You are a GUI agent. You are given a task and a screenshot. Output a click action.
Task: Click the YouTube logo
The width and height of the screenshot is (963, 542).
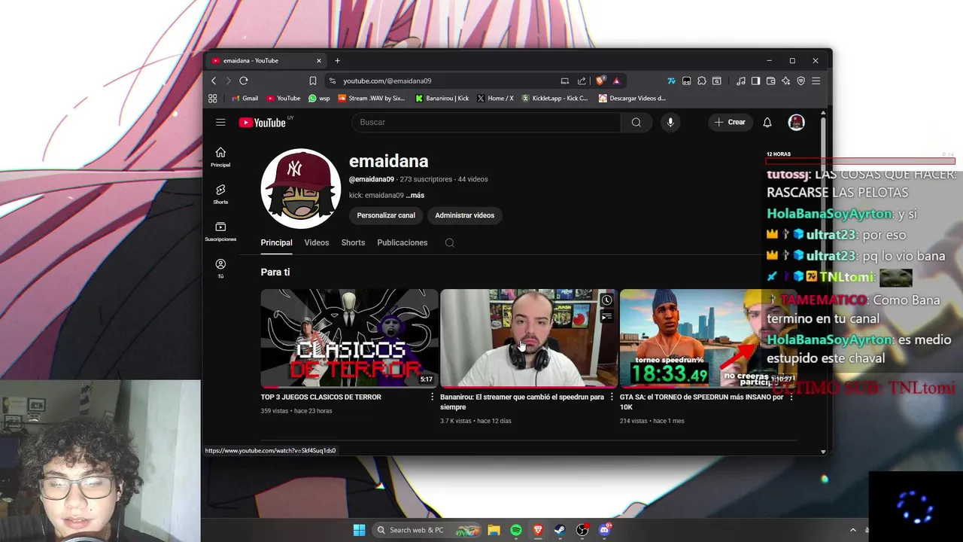click(263, 123)
